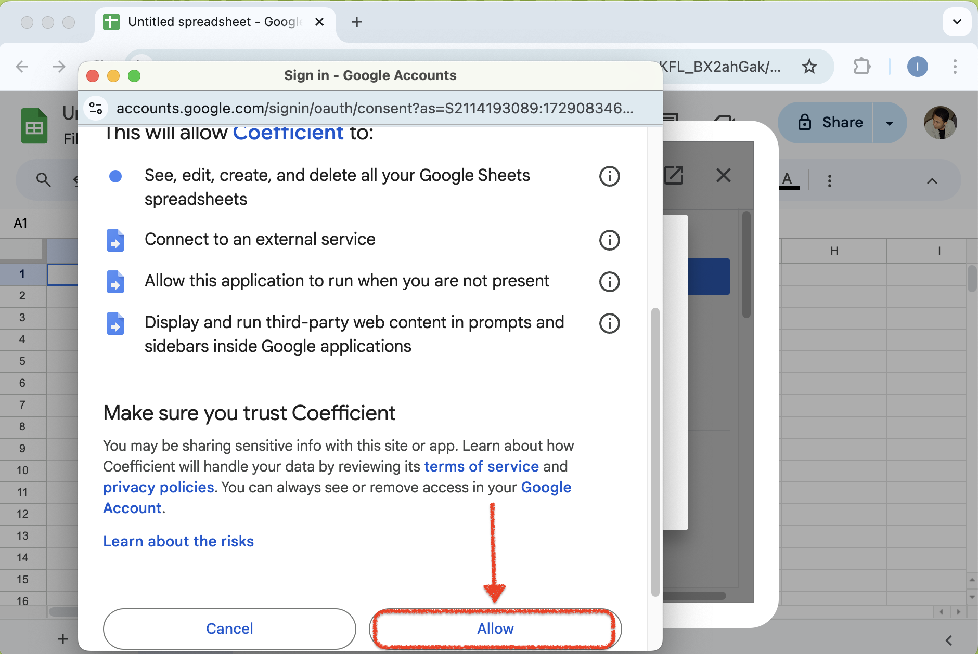Click Learn about the risks
978x654 pixels.
(178, 541)
